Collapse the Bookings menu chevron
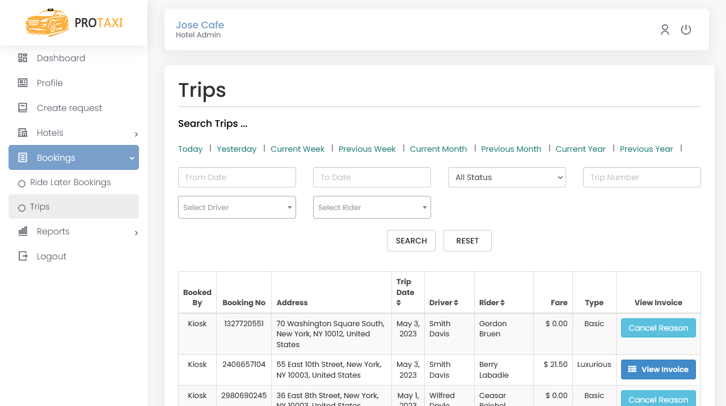Viewport: 726px width, 406px height. (132, 158)
